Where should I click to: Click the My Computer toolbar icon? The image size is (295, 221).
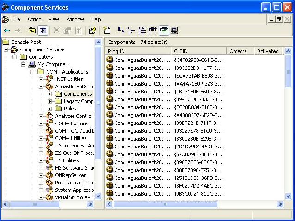[174, 31]
